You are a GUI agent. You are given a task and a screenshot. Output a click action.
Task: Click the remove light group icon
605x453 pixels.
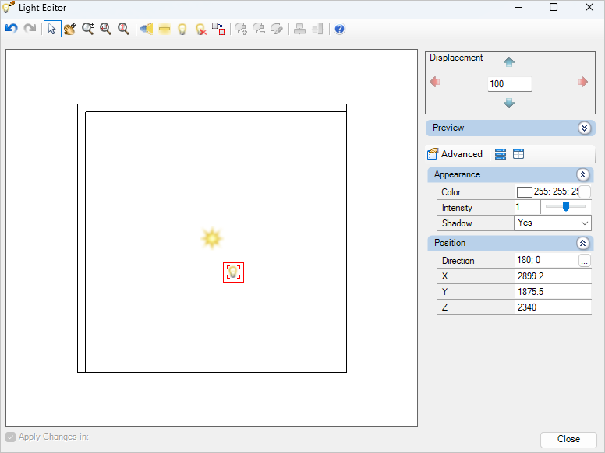point(259,29)
